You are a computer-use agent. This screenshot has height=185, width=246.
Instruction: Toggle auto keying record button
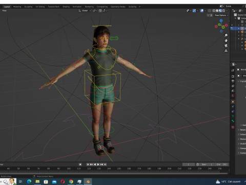[x=80, y=164]
